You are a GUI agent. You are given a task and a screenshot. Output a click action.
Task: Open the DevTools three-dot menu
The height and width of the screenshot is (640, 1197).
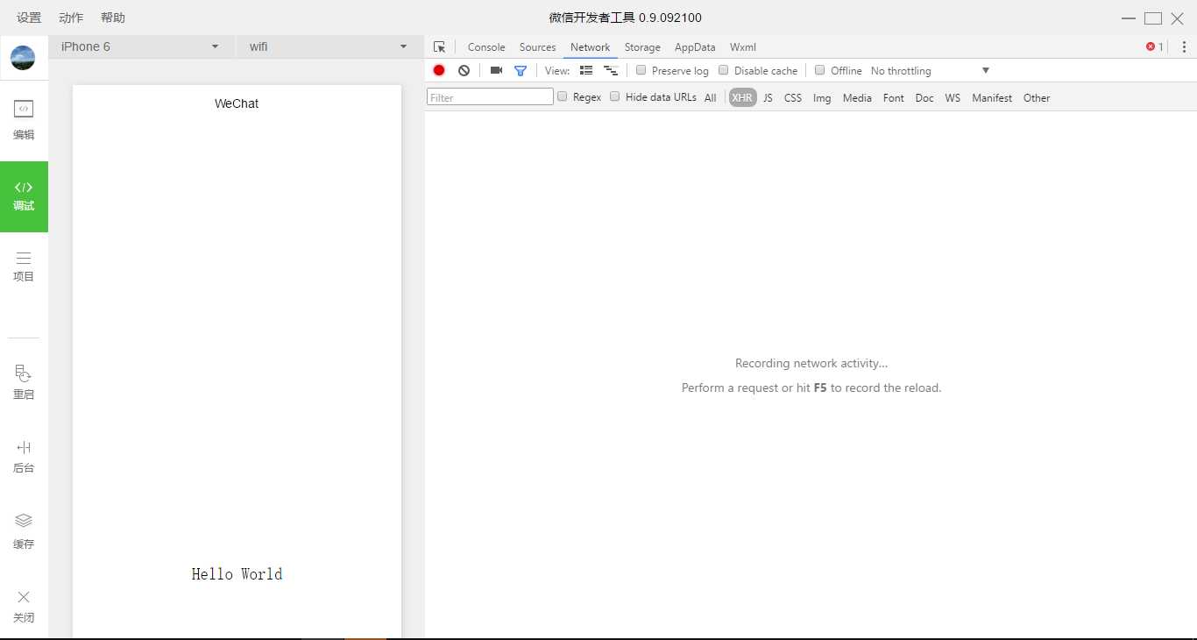click(1184, 47)
